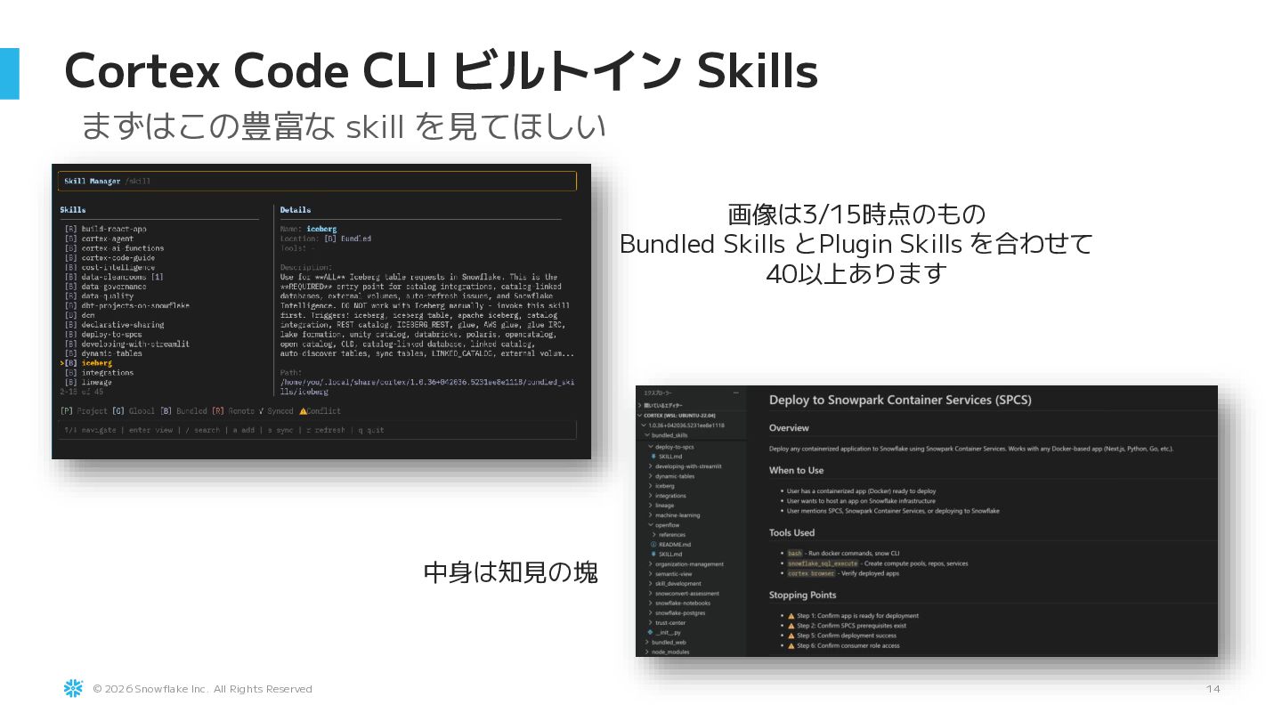
Task: Collapse the bundled_skills folder
Action: pyautogui.click(x=646, y=435)
